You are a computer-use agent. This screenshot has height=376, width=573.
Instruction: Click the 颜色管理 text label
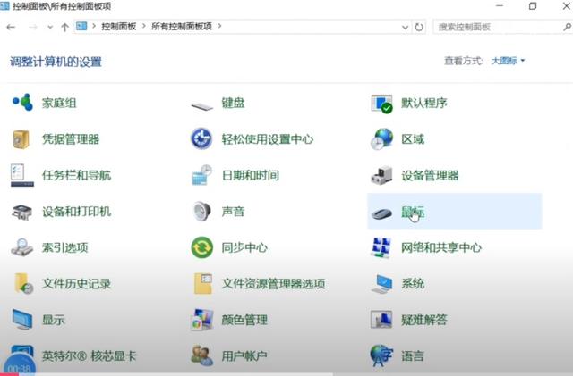point(244,320)
